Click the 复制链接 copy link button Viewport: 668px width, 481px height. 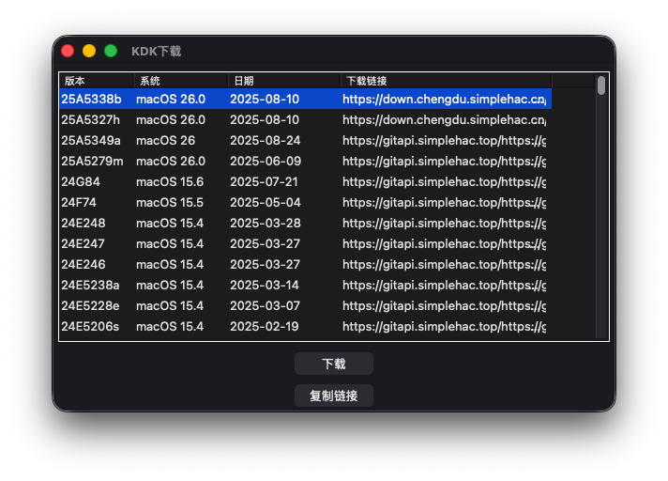[334, 396]
